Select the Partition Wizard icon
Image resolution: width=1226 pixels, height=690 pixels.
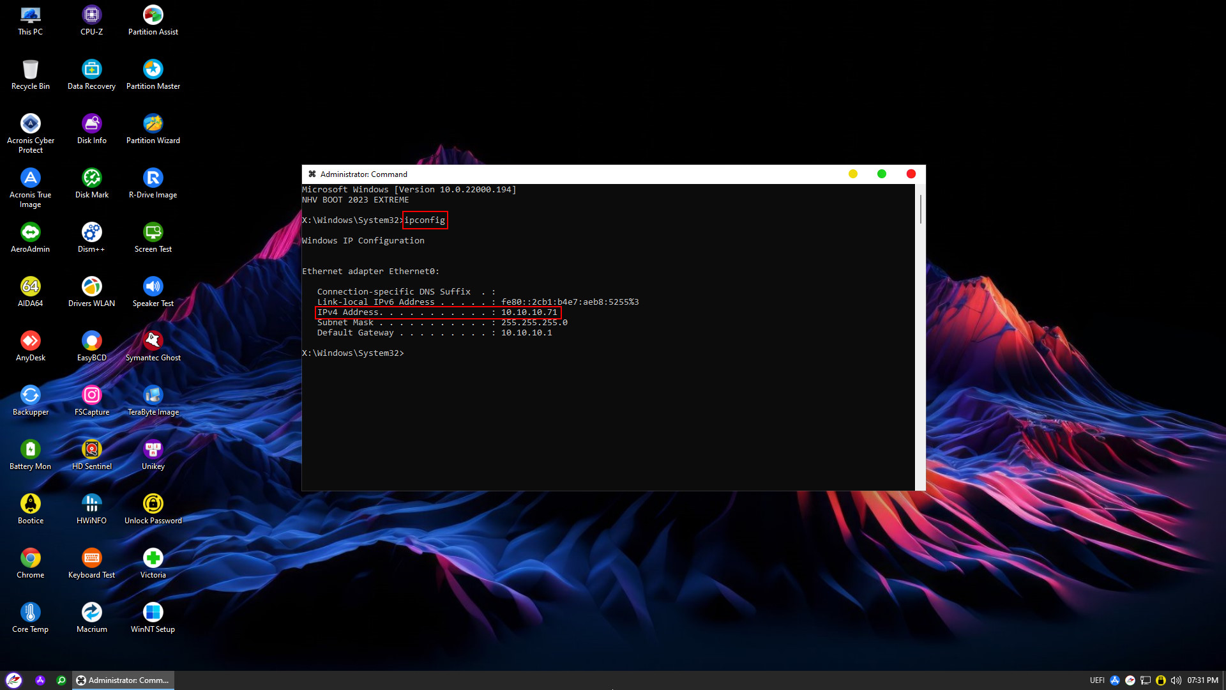click(153, 124)
